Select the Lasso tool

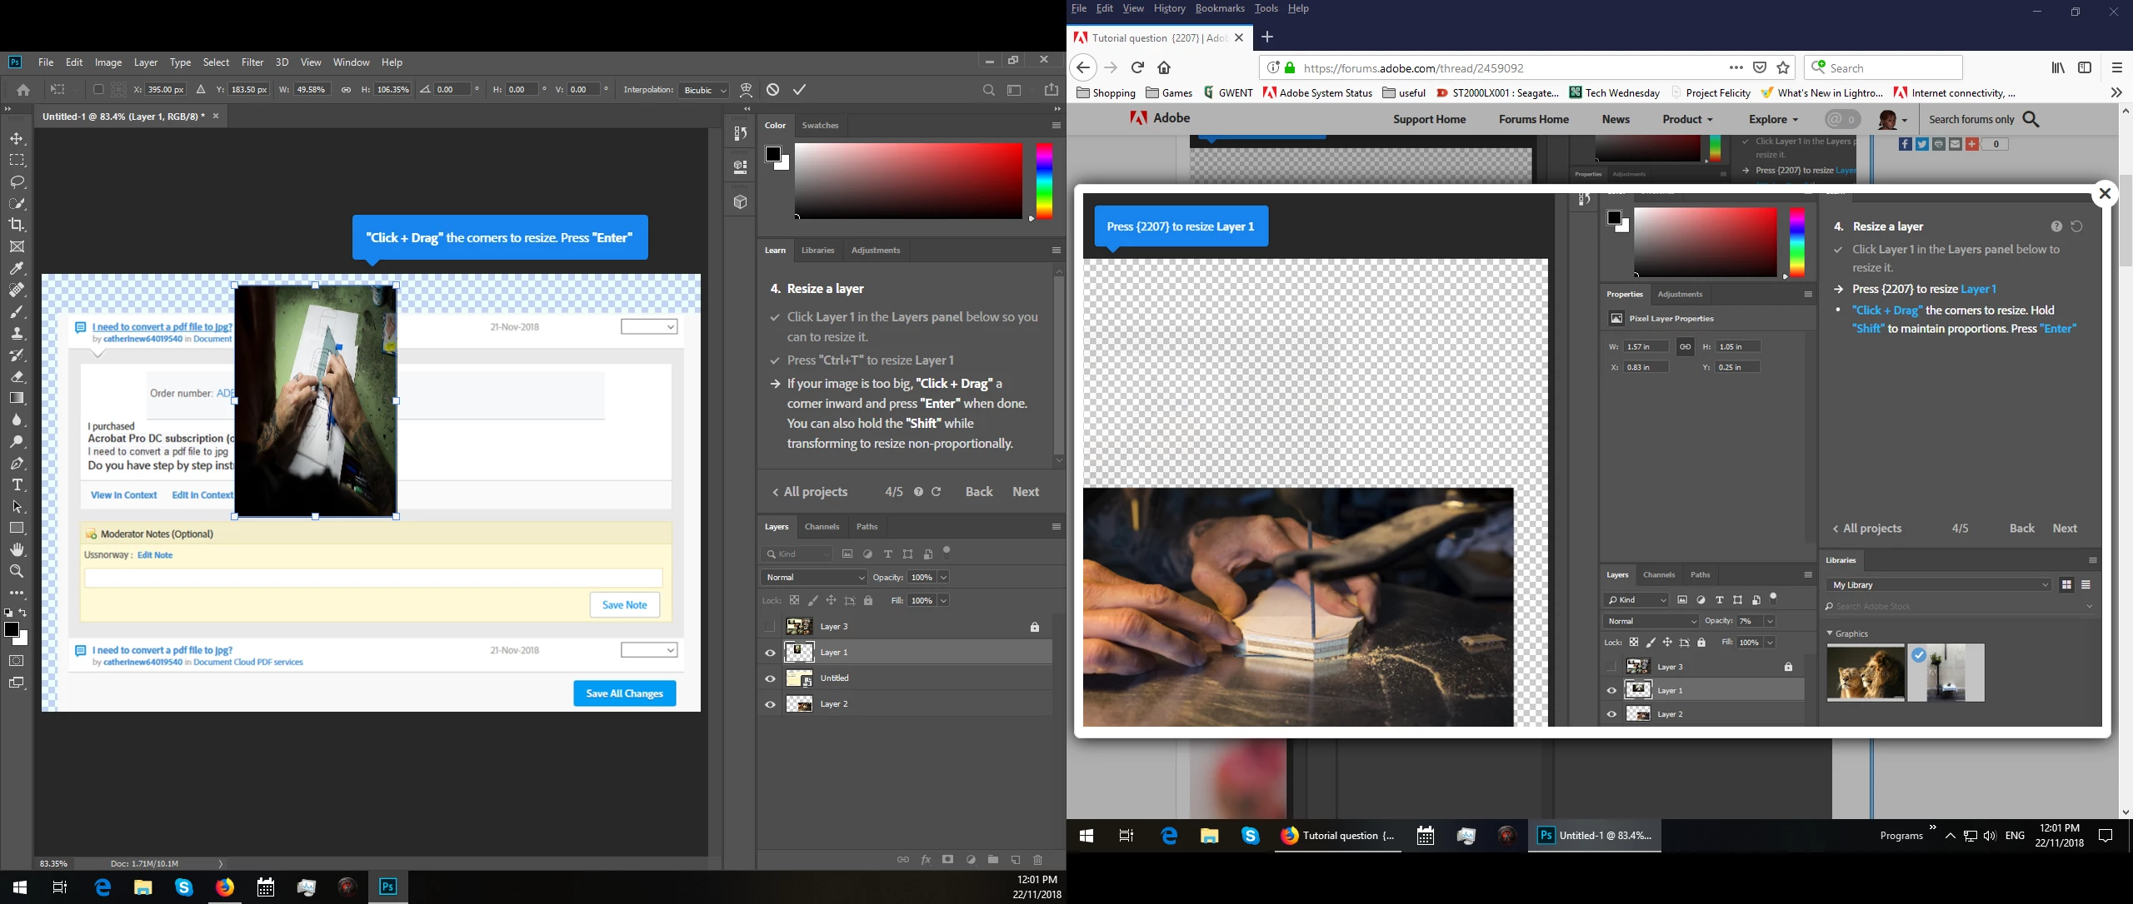pyautogui.click(x=17, y=181)
